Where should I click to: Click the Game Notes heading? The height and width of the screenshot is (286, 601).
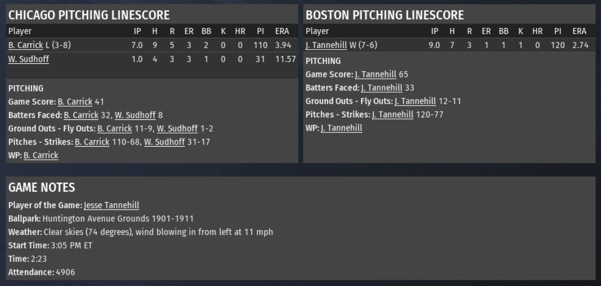(x=41, y=188)
